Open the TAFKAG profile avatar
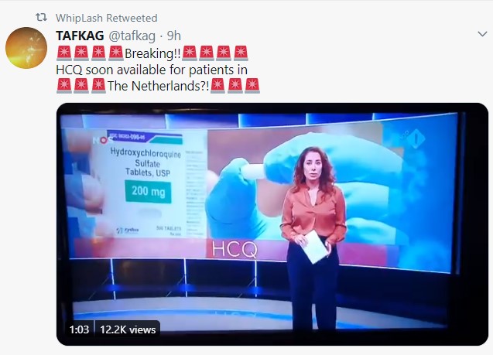The height and width of the screenshot is (355, 493). pyautogui.click(x=26, y=48)
